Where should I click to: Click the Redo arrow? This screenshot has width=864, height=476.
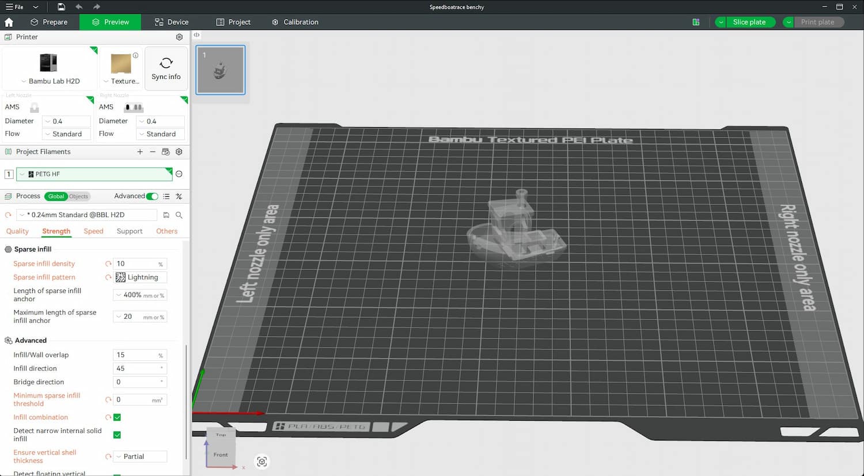[96, 7]
